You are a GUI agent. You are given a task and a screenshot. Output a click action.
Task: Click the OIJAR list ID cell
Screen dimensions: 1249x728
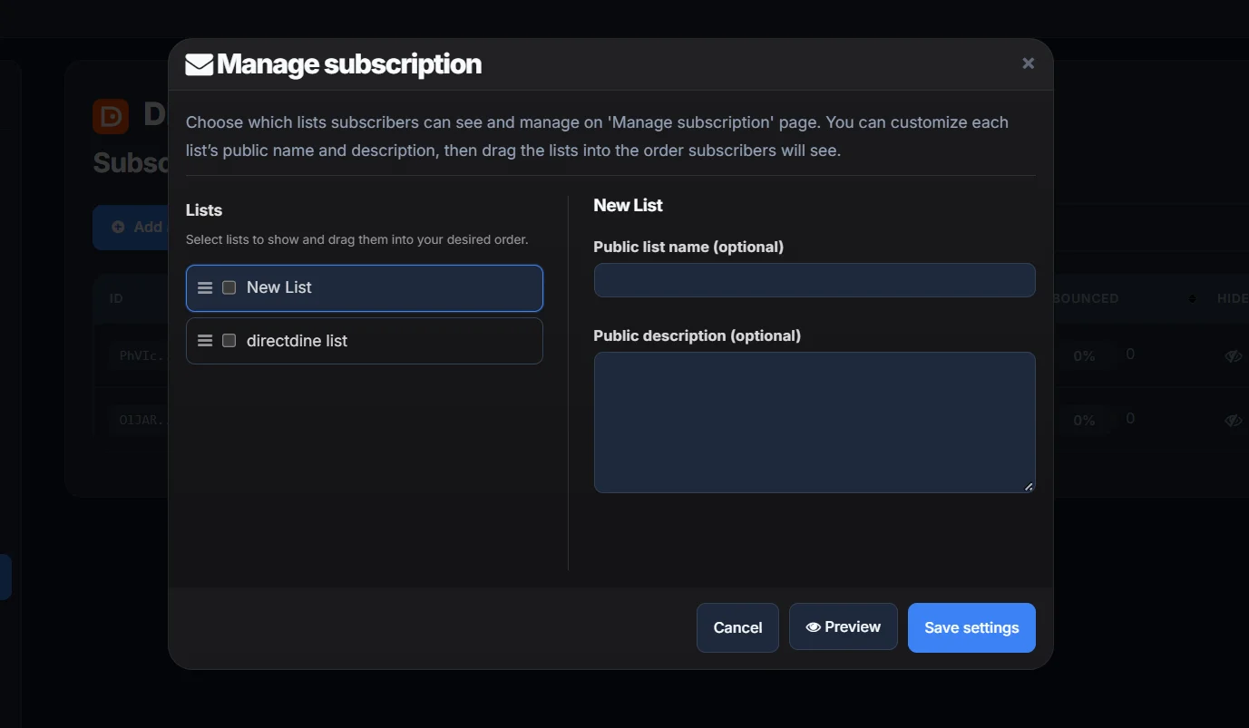coord(138,421)
